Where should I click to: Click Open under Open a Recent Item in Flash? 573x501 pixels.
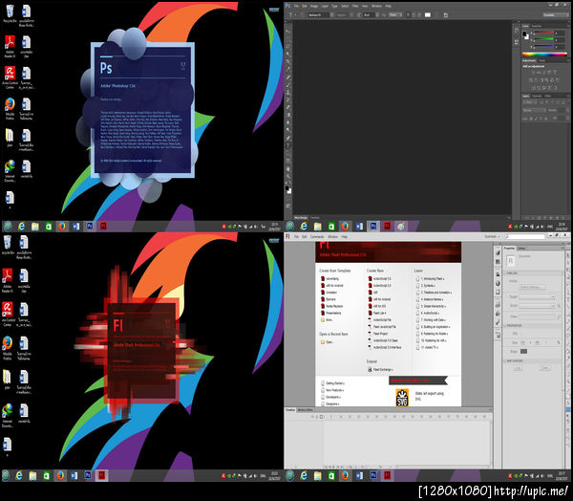[x=327, y=342]
